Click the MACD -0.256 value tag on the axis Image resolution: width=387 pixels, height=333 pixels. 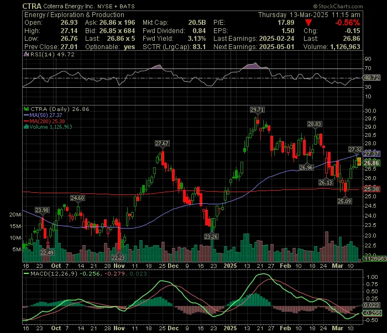click(x=372, y=313)
